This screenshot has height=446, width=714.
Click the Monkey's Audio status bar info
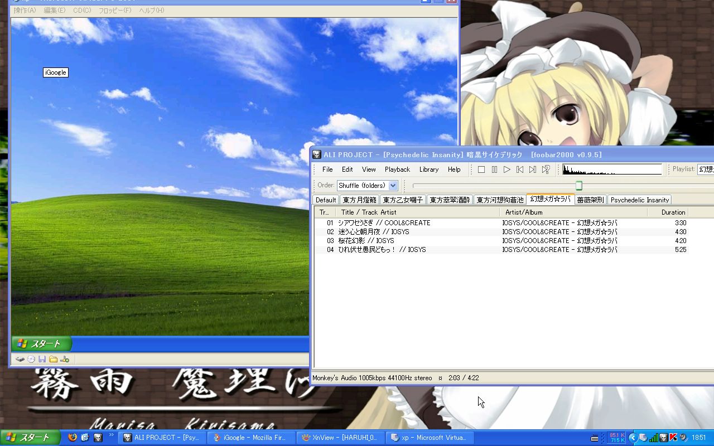tap(372, 378)
